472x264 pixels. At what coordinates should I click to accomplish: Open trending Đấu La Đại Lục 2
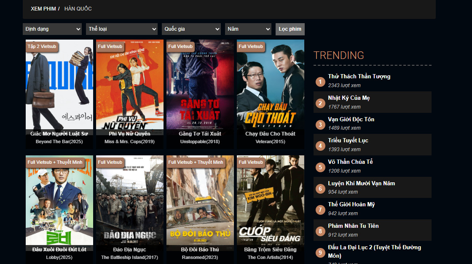(375, 251)
